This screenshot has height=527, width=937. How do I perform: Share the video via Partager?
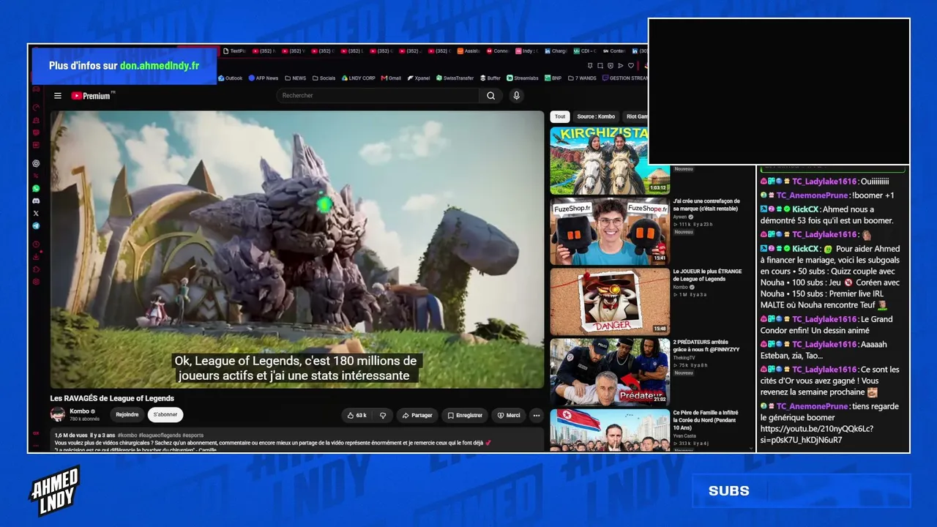[x=417, y=415]
